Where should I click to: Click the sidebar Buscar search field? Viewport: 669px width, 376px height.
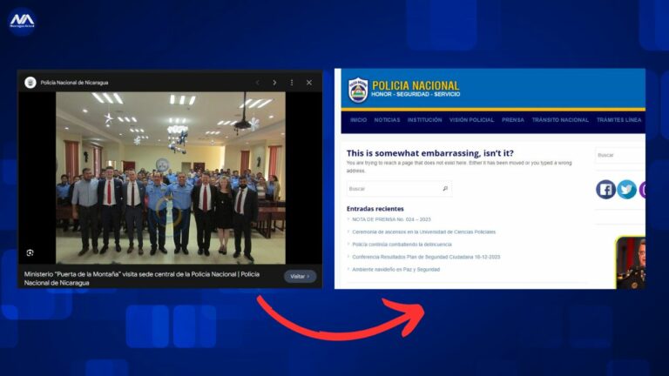click(620, 155)
